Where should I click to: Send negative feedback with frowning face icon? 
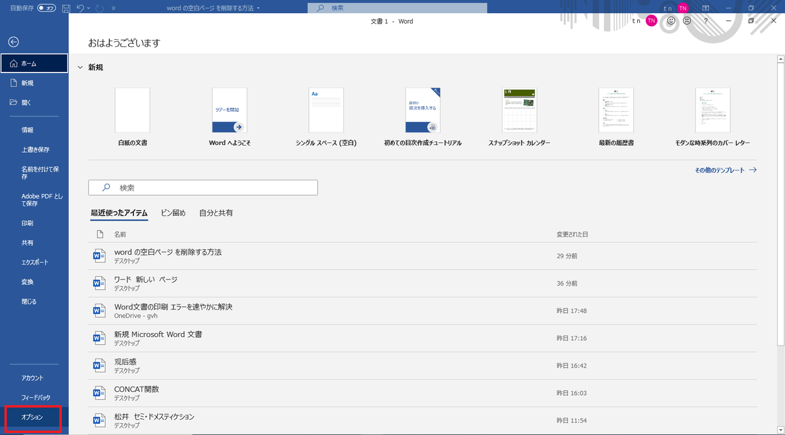coord(687,21)
